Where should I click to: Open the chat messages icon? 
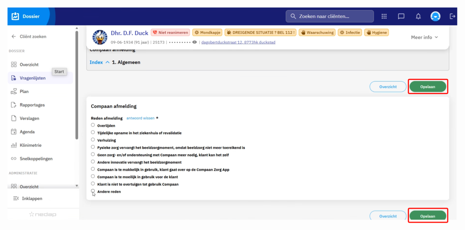[x=401, y=16]
